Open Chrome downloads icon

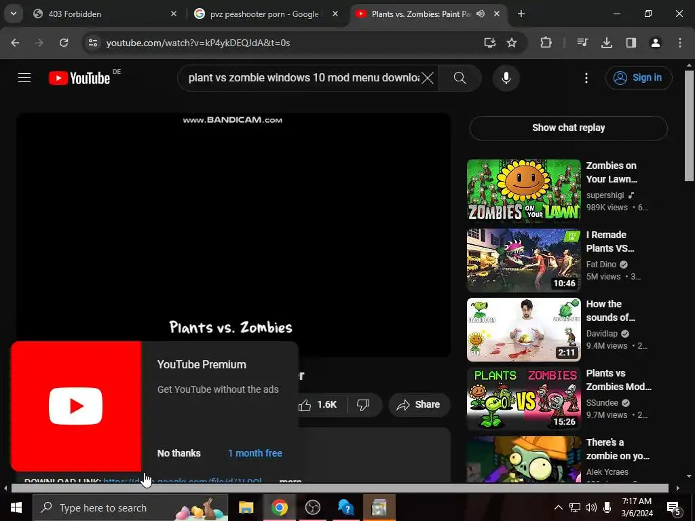pos(607,43)
